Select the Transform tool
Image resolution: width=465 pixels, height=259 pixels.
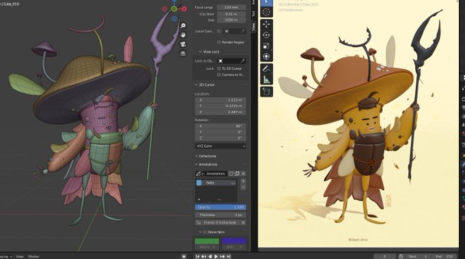[266, 56]
